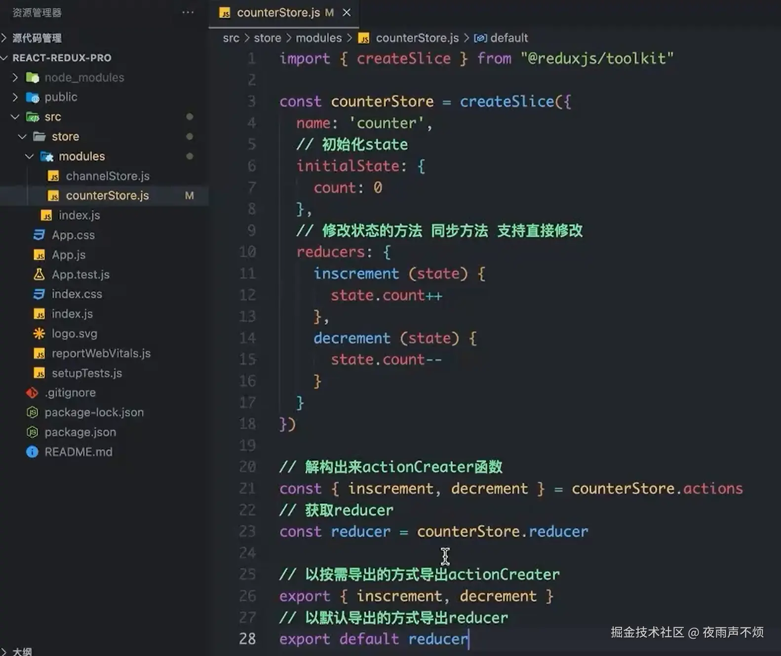The image size is (781, 656).
Task: Click the JS icon beside reportWebVitals.js
Action: tap(39, 353)
